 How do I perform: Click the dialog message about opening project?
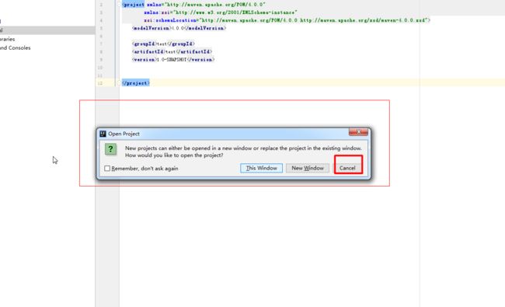(x=243, y=152)
